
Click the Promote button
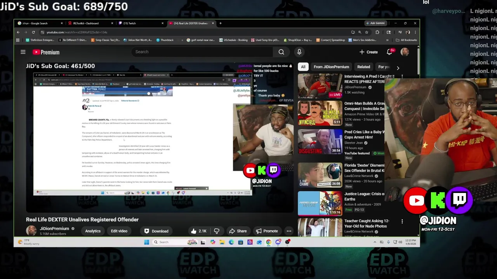[x=267, y=231]
